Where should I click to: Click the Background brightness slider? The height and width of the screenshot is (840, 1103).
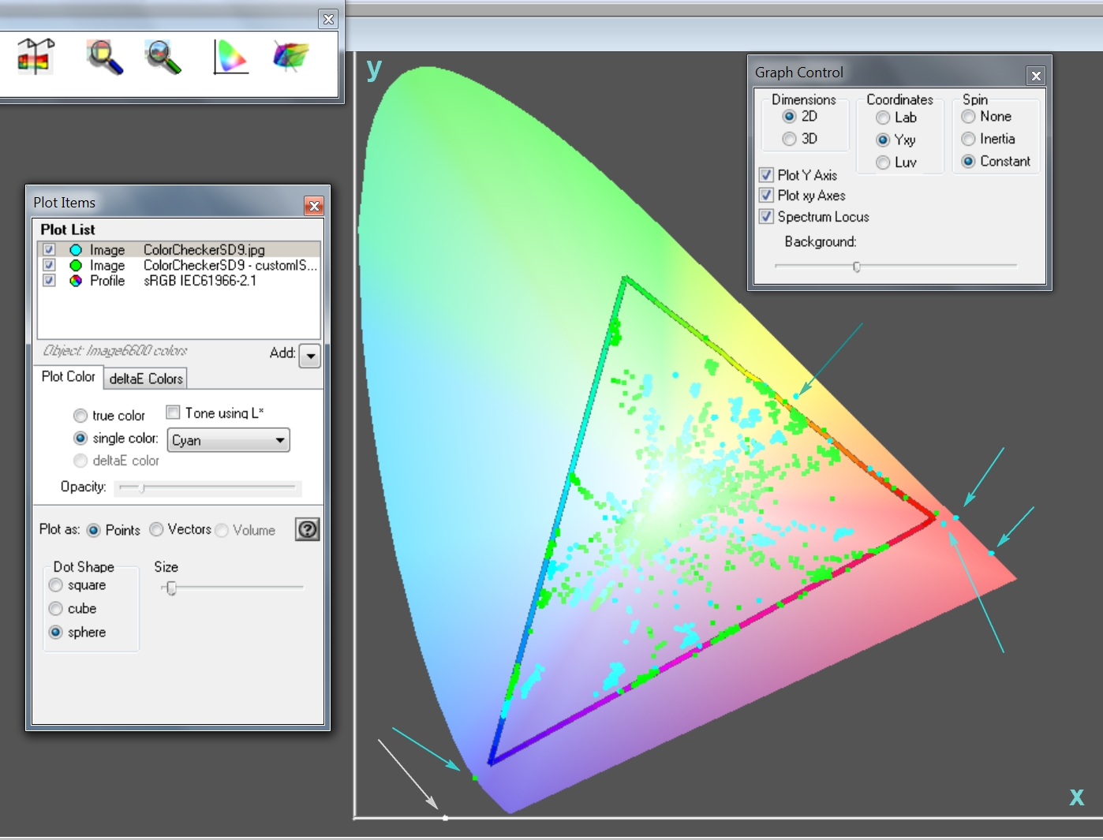[x=895, y=267]
